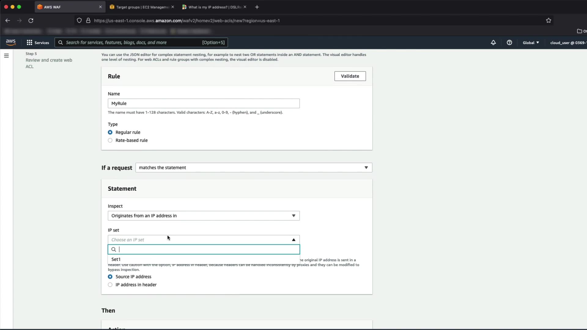Click the rule Name input field
The image size is (587, 330).
click(204, 103)
